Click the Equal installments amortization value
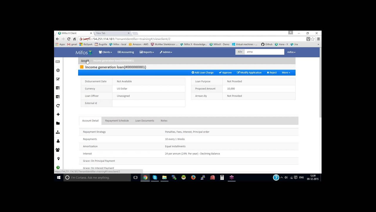 tap(175, 146)
